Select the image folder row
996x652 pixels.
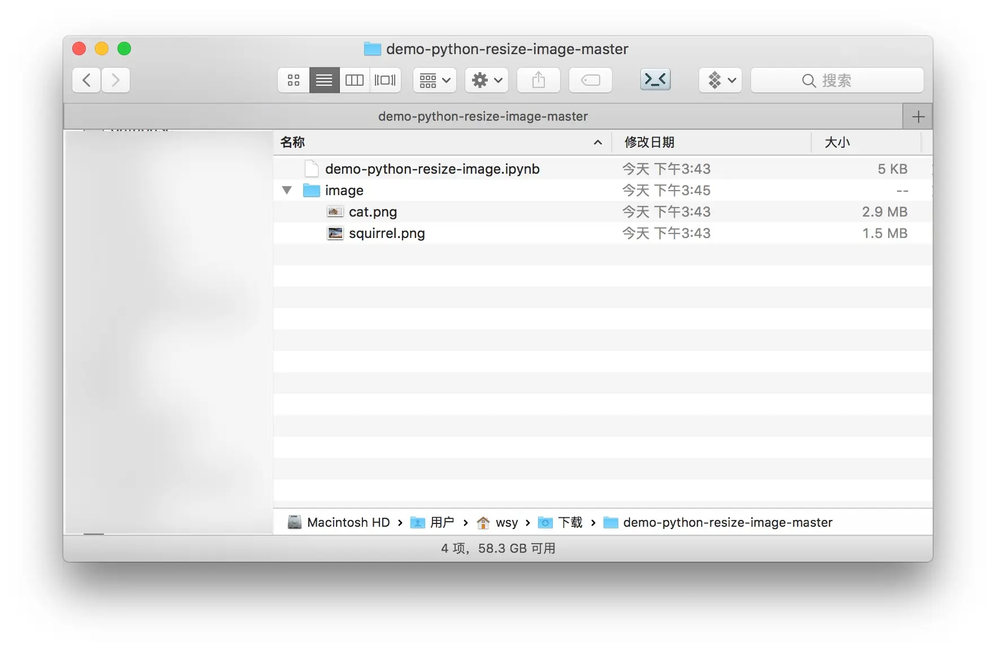[x=602, y=190]
